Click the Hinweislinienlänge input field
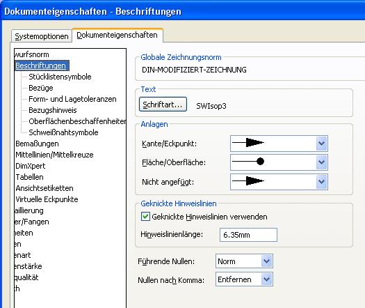The image size is (365, 308). (248, 235)
